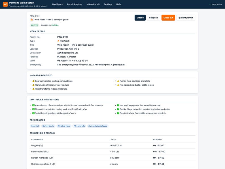Viewport: 225px width, 169px height.
Task: Click the M. Reed, T. Okafor persons value
Action: coord(67,57)
